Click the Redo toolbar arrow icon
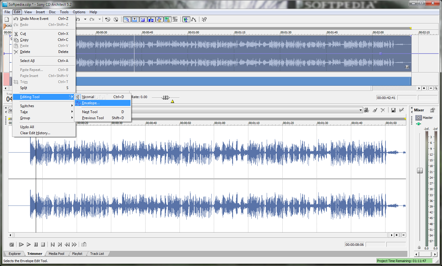The image size is (442, 266). pos(92,19)
